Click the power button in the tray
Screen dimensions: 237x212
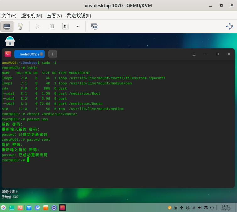pyautogui.click(x=212, y=208)
